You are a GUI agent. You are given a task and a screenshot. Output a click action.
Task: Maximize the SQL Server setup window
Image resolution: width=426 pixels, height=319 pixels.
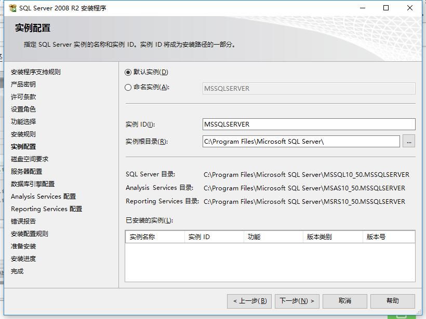point(386,8)
